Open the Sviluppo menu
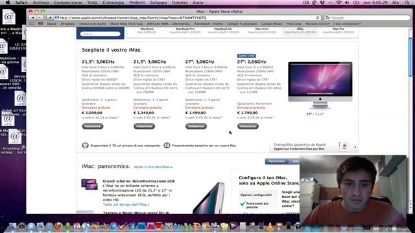415x233 pixels. [x=158, y=3]
